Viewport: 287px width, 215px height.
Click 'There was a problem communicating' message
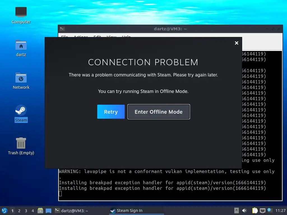pos(143,75)
